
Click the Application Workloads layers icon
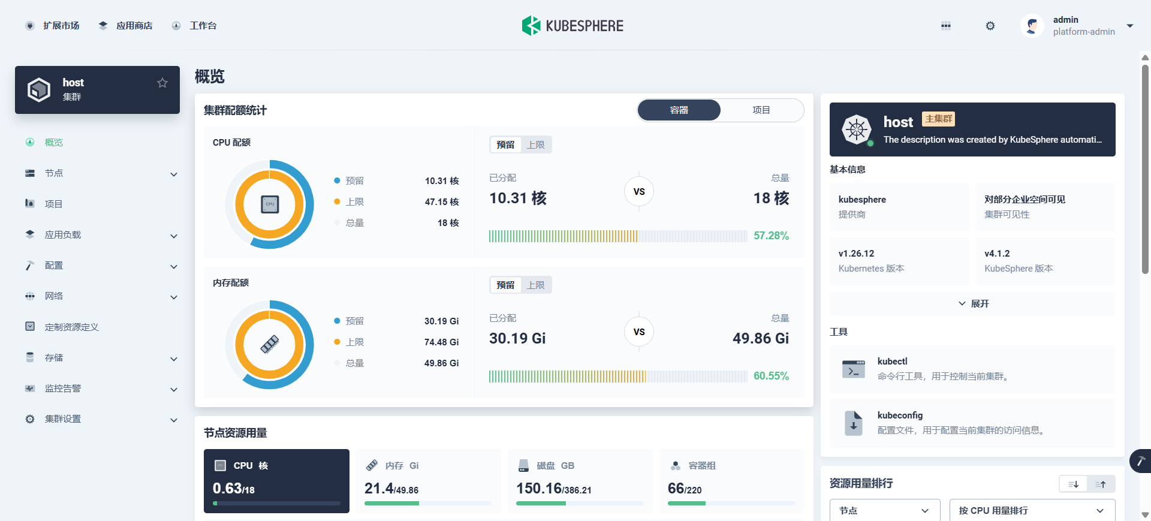(30, 234)
